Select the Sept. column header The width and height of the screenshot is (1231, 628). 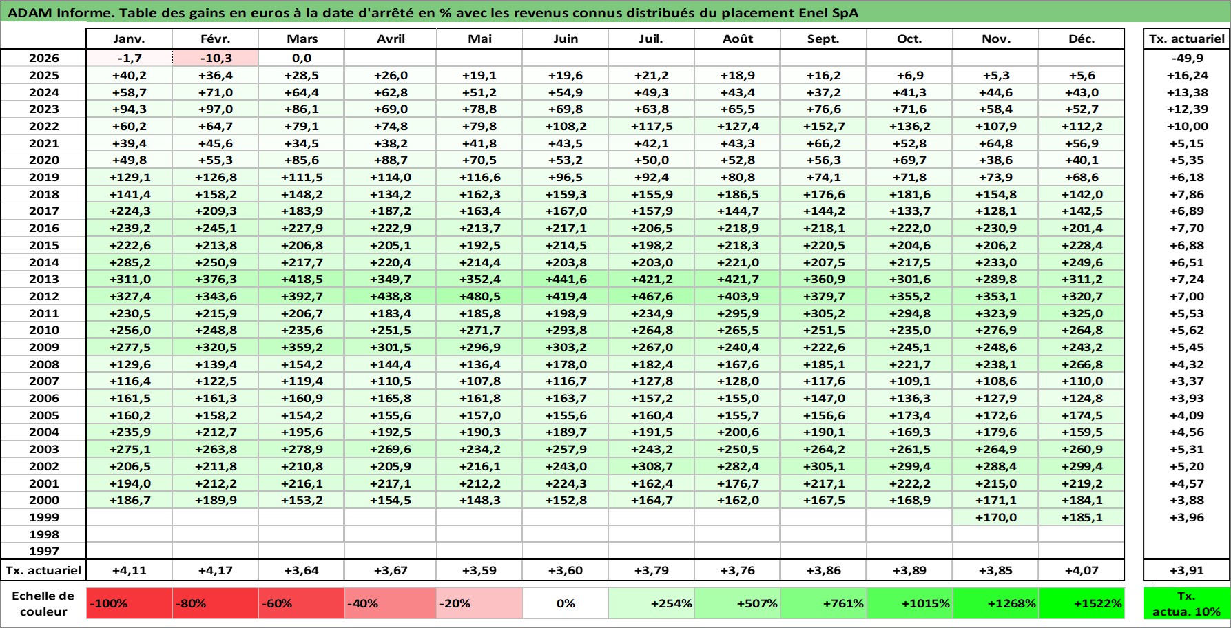point(824,39)
